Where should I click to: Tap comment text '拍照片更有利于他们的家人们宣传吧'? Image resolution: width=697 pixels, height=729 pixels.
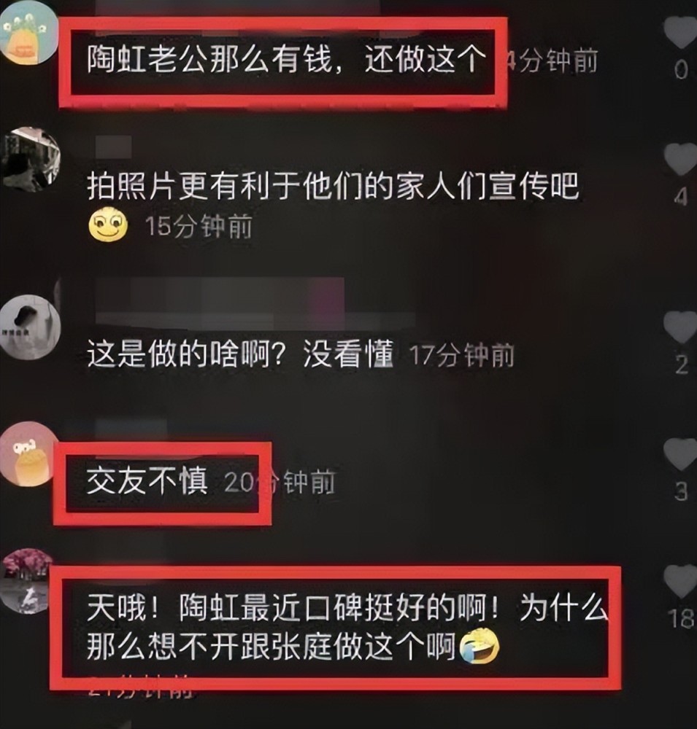click(334, 187)
